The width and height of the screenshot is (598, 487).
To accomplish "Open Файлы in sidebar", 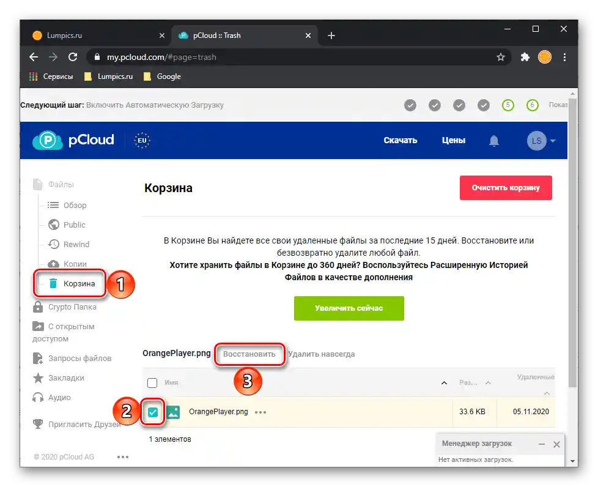I will (53, 184).
